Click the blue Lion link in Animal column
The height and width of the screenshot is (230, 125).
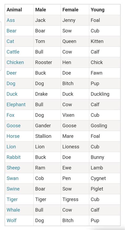coord(11,147)
